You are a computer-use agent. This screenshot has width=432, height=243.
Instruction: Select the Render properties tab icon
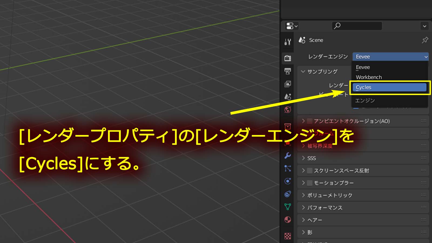(x=288, y=58)
